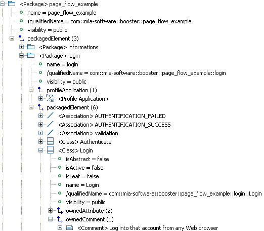This screenshot has height=231, width=264.
Task: Click the login package folder icon
Action: tap(31, 55)
